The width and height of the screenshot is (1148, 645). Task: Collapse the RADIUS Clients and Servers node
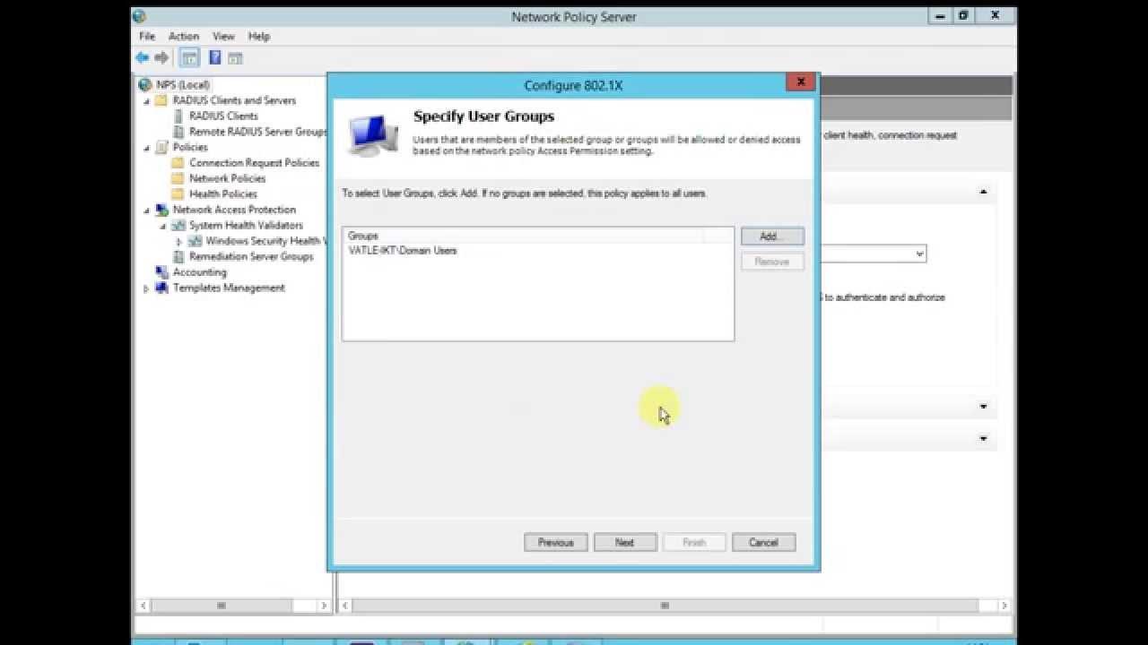click(146, 101)
